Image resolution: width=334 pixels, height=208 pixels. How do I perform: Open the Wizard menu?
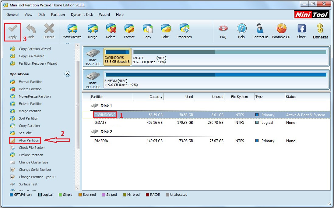[x=104, y=15]
